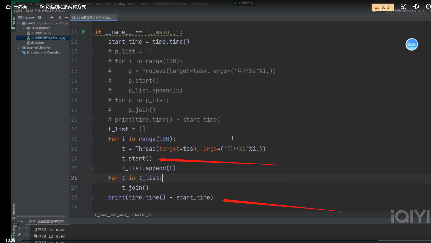Click the Select Opened File locate icon

point(39,18)
